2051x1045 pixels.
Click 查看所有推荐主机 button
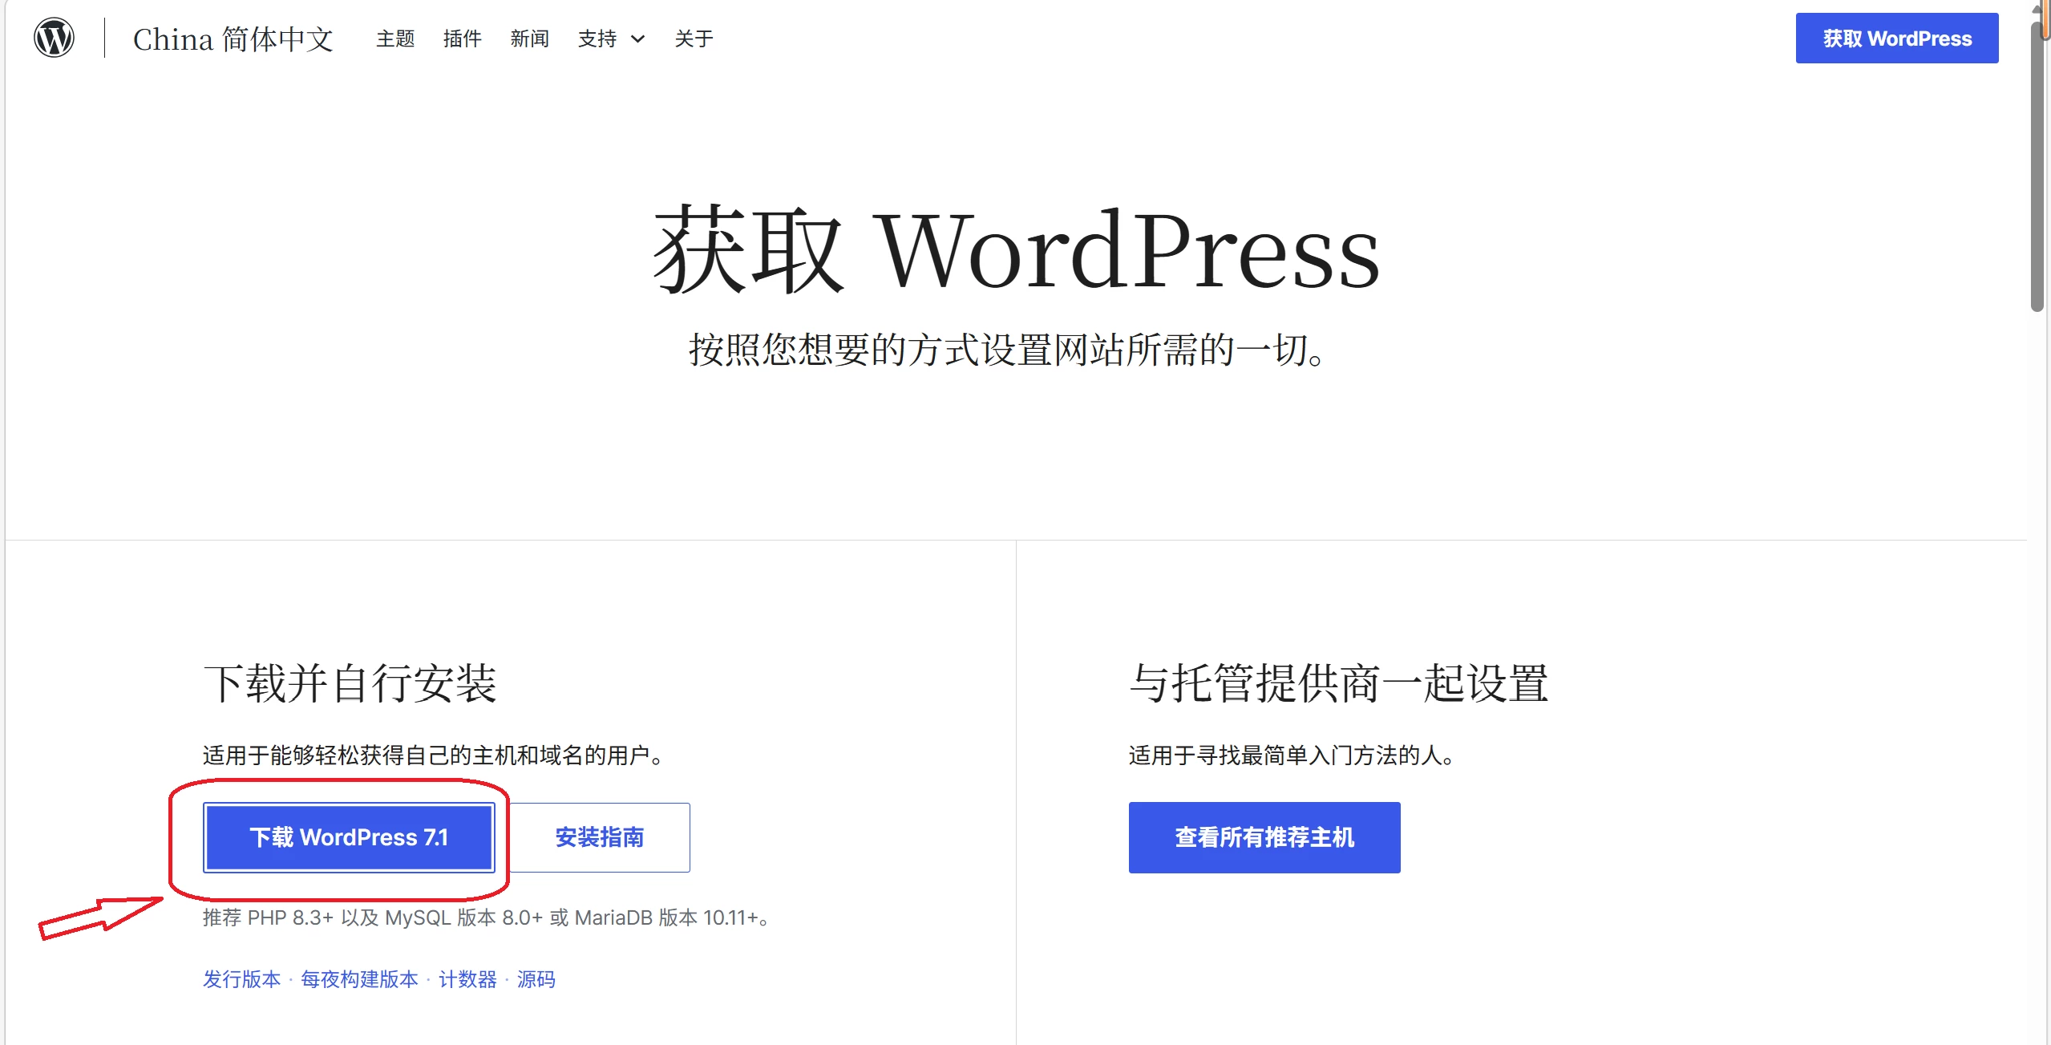click(1264, 837)
